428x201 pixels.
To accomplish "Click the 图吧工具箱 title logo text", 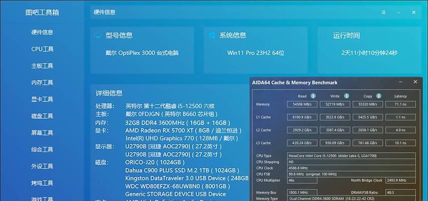I will coord(42,13).
